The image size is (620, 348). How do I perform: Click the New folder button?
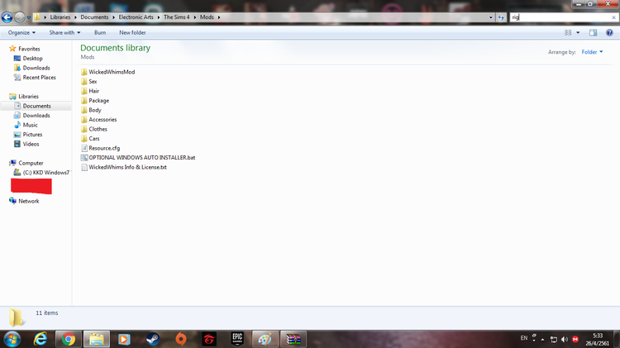[x=132, y=32]
